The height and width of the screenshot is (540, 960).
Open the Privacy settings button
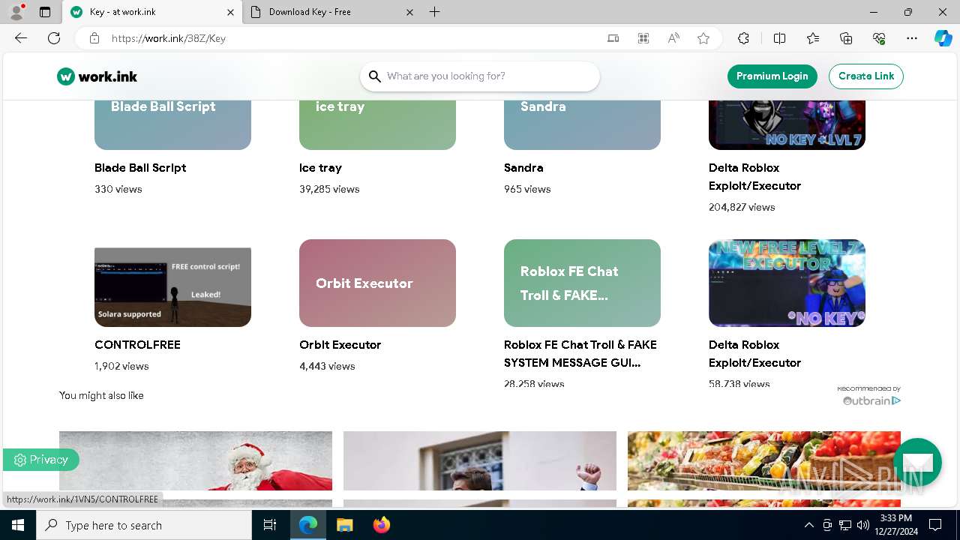click(x=41, y=460)
